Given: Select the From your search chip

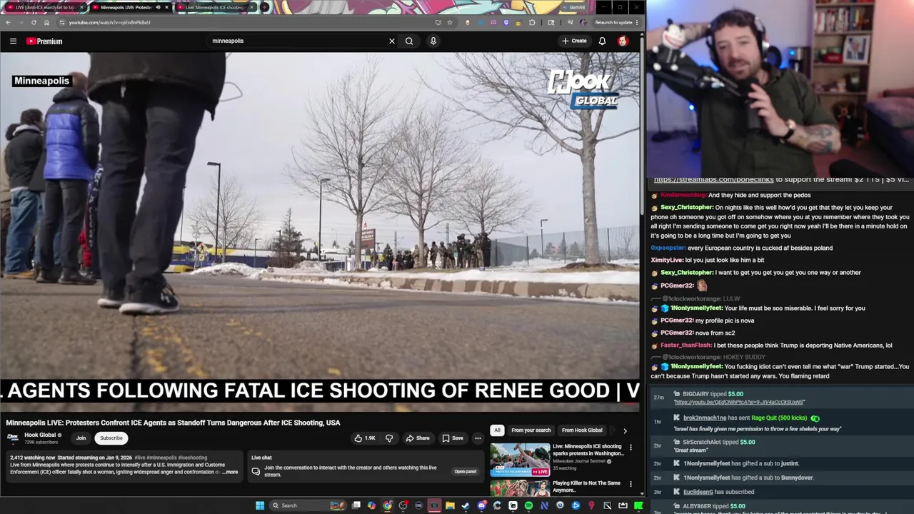Looking at the screenshot, I should (x=531, y=430).
